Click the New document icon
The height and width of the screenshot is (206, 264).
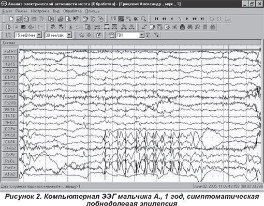(x=11, y=19)
